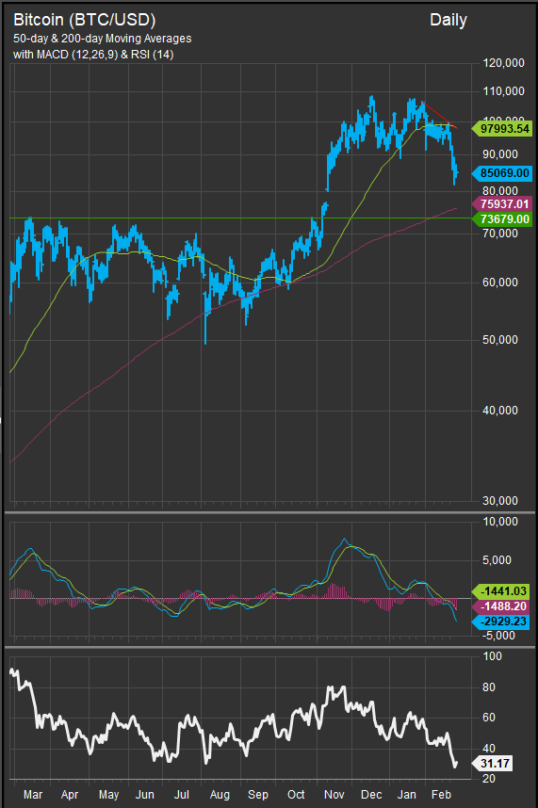The image size is (538, 808).
Task: Click the 80,000 price axis label
Action: point(500,191)
